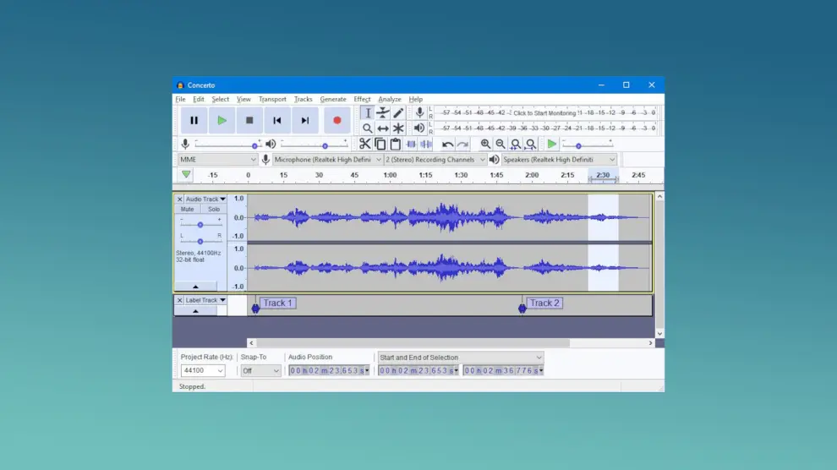Select the Envelope tool
This screenshot has height=470, width=837.
coord(383,113)
